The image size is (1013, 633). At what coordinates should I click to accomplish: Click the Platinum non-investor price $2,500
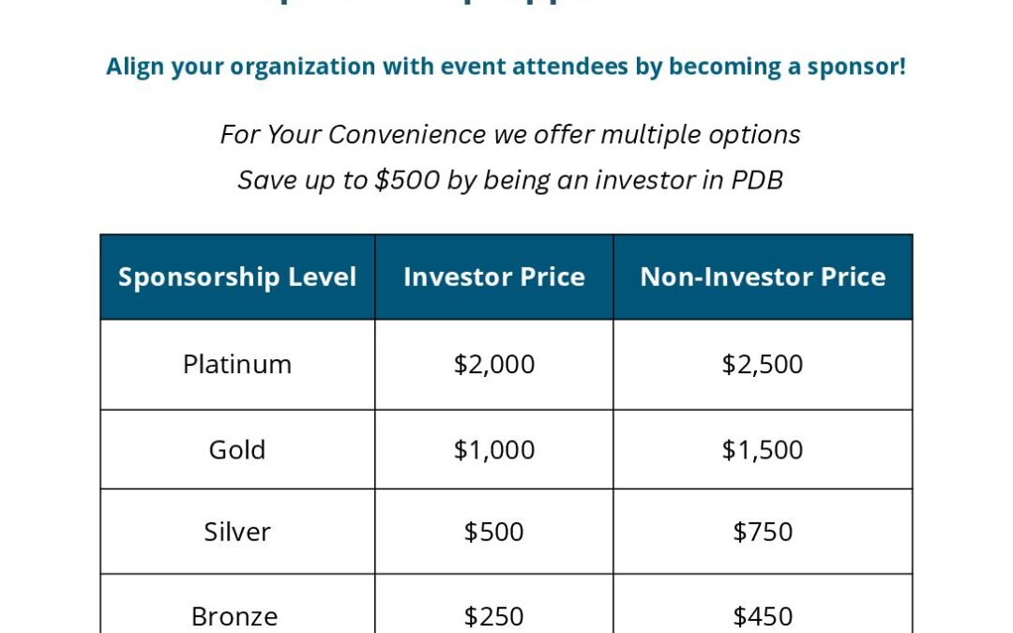coord(763,364)
